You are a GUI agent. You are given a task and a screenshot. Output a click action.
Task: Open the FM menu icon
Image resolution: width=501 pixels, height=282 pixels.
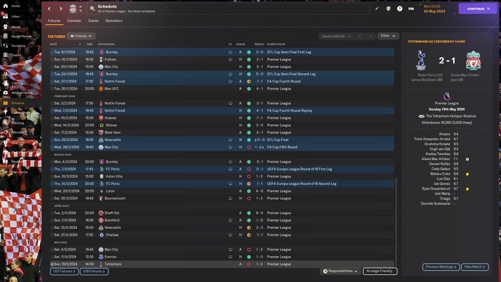click(411, 9)
